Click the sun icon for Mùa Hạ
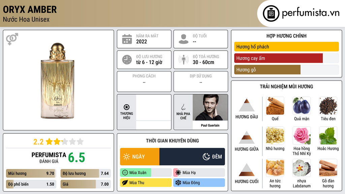Screen dimensions: 345x194 [178, 173]
